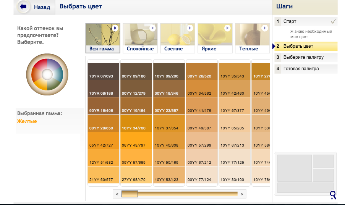The image size is (345, 205).
Task: Open step 3 Выберите палитру
Action: (303, 57)
